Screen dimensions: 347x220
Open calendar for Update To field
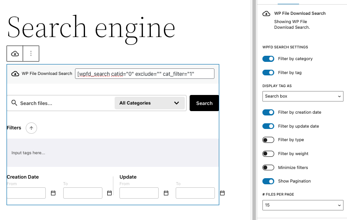pos(222,193)
